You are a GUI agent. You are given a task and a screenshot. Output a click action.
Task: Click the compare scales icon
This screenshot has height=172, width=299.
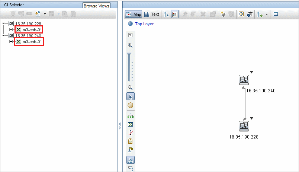point(250,14)
